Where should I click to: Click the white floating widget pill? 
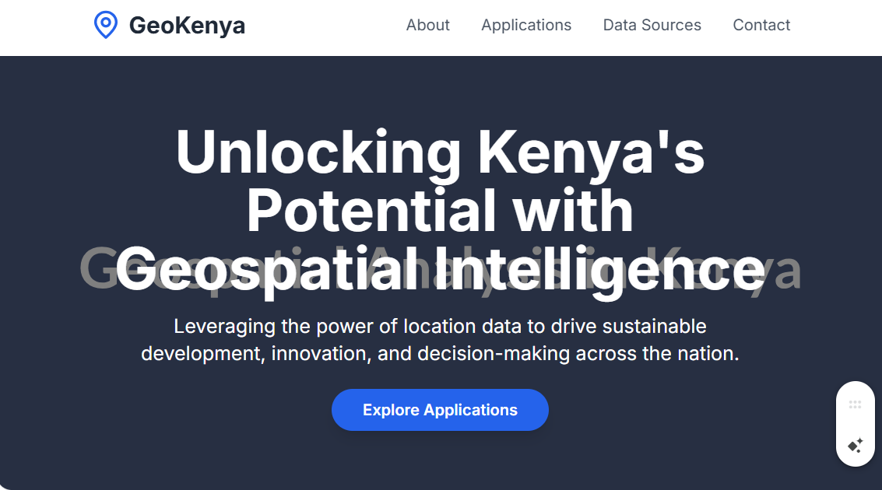855,425
